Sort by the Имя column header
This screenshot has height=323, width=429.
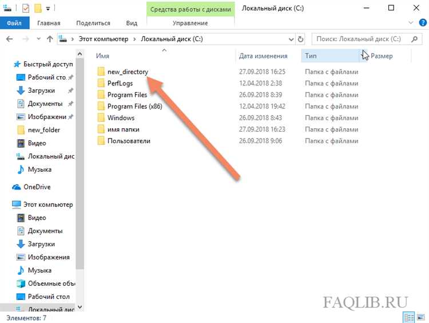[102, 56]
